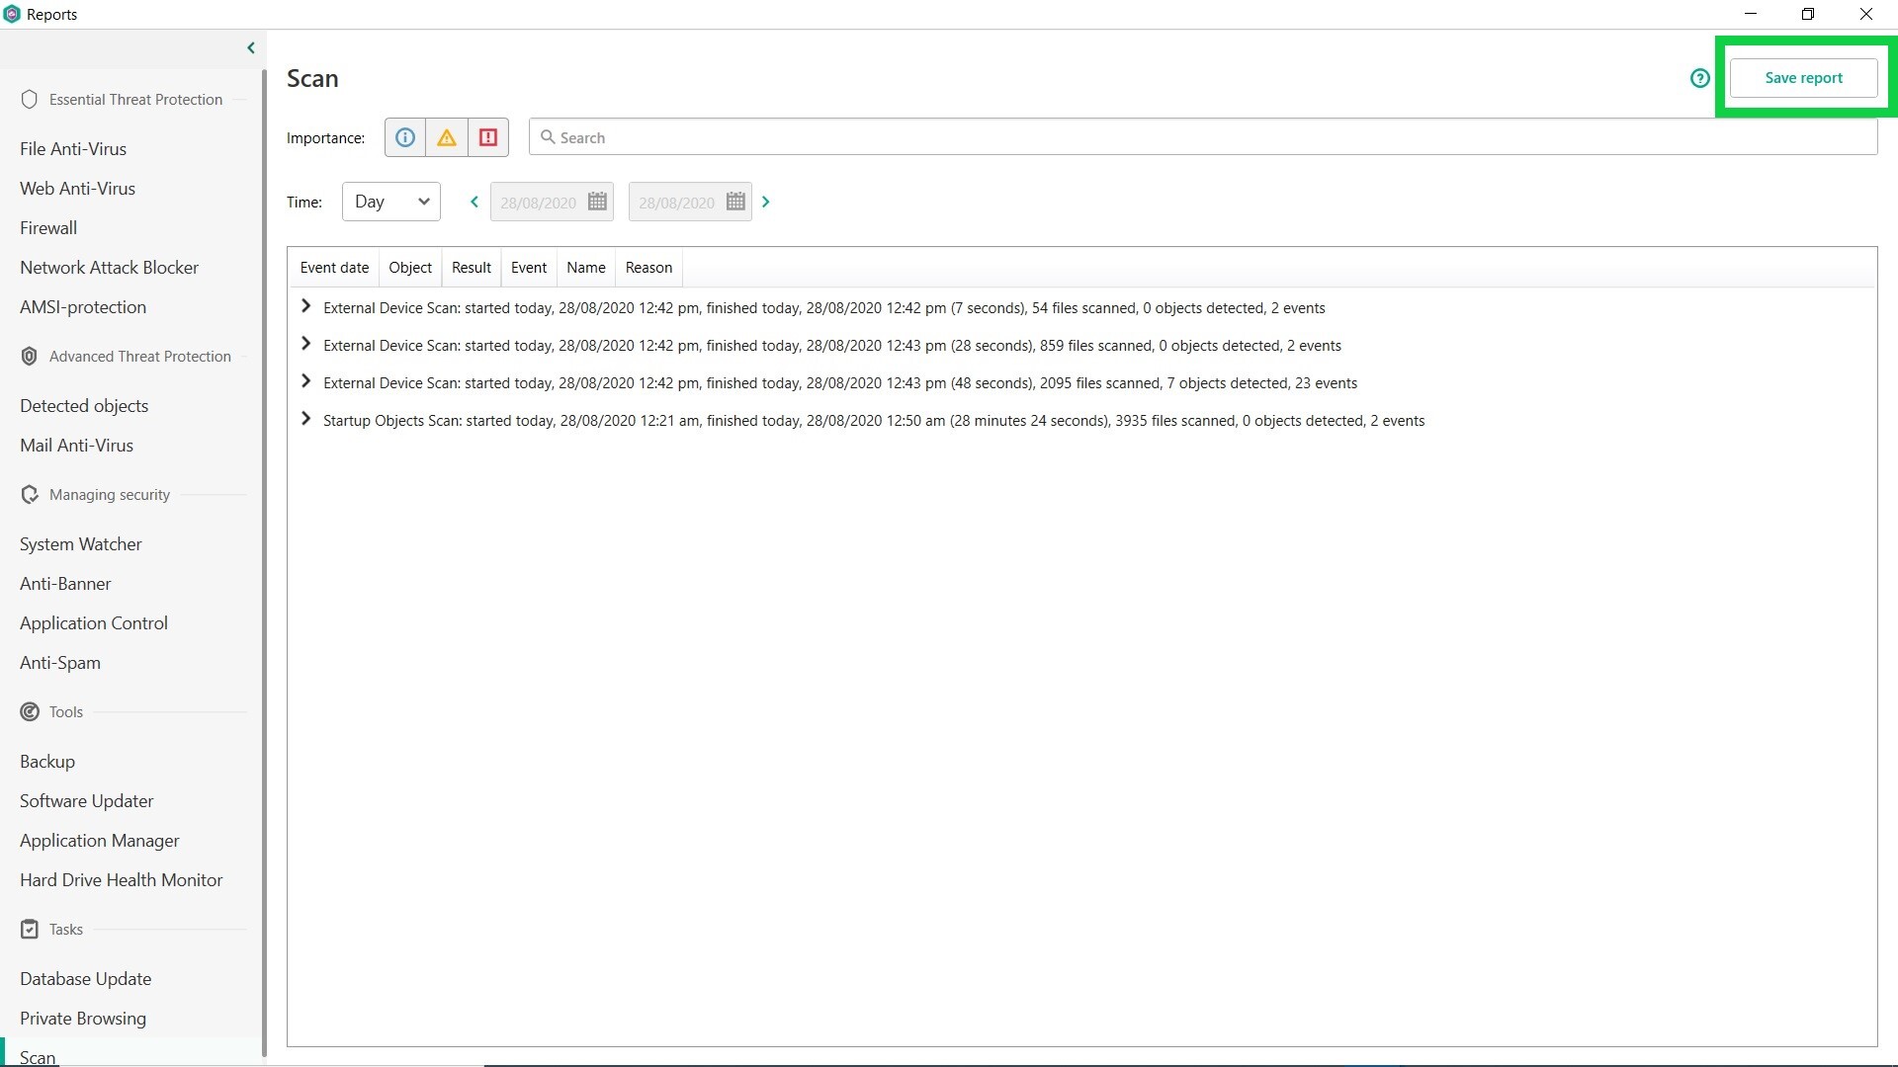The width and height of the screenshot is (1898, 1067).
Task: Open the end date calendar picker
Action: pyautogui.click(x=735, y=202)
